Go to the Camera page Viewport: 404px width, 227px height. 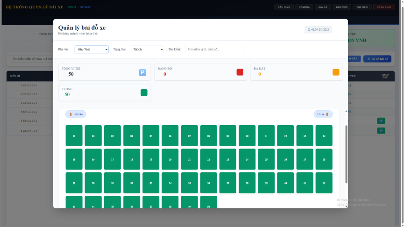tap(304, 7)
